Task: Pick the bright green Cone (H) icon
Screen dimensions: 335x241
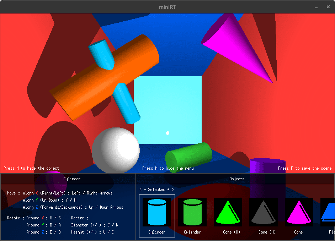Action: (228, 212)
